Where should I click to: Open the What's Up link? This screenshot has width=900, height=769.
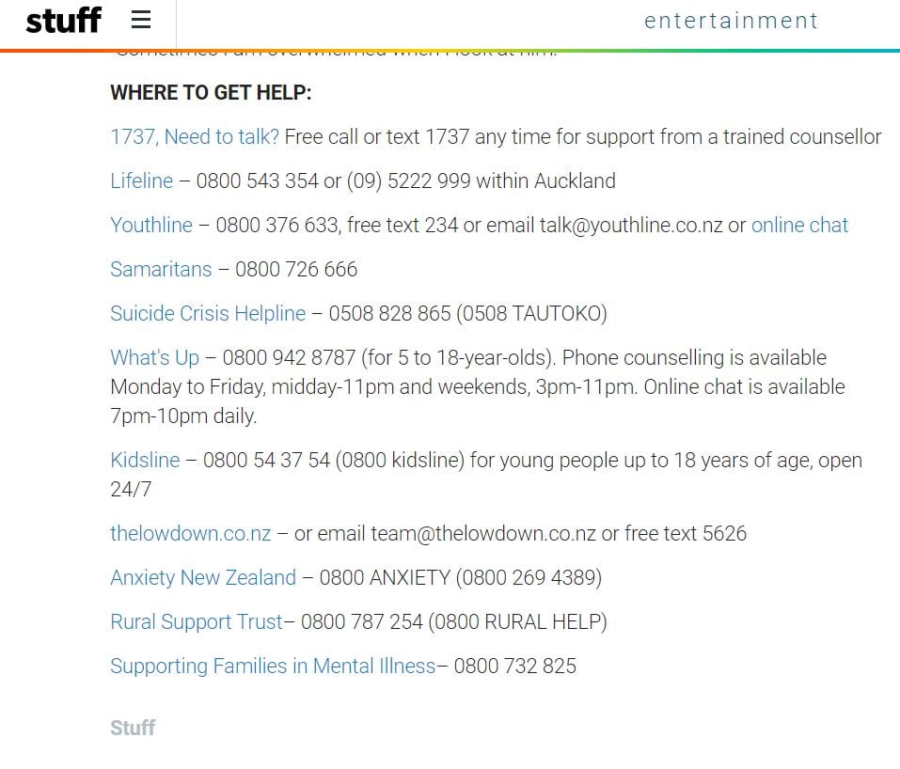(x=155, y=357)
